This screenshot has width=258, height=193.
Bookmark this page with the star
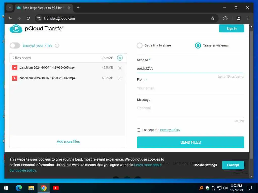pos(213,18)
